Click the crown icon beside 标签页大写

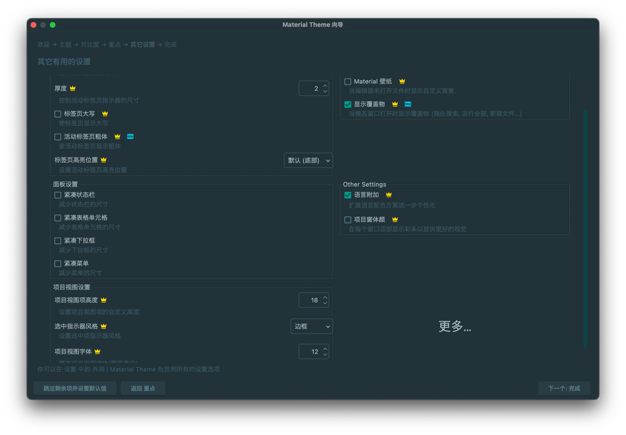click(104, 114)
